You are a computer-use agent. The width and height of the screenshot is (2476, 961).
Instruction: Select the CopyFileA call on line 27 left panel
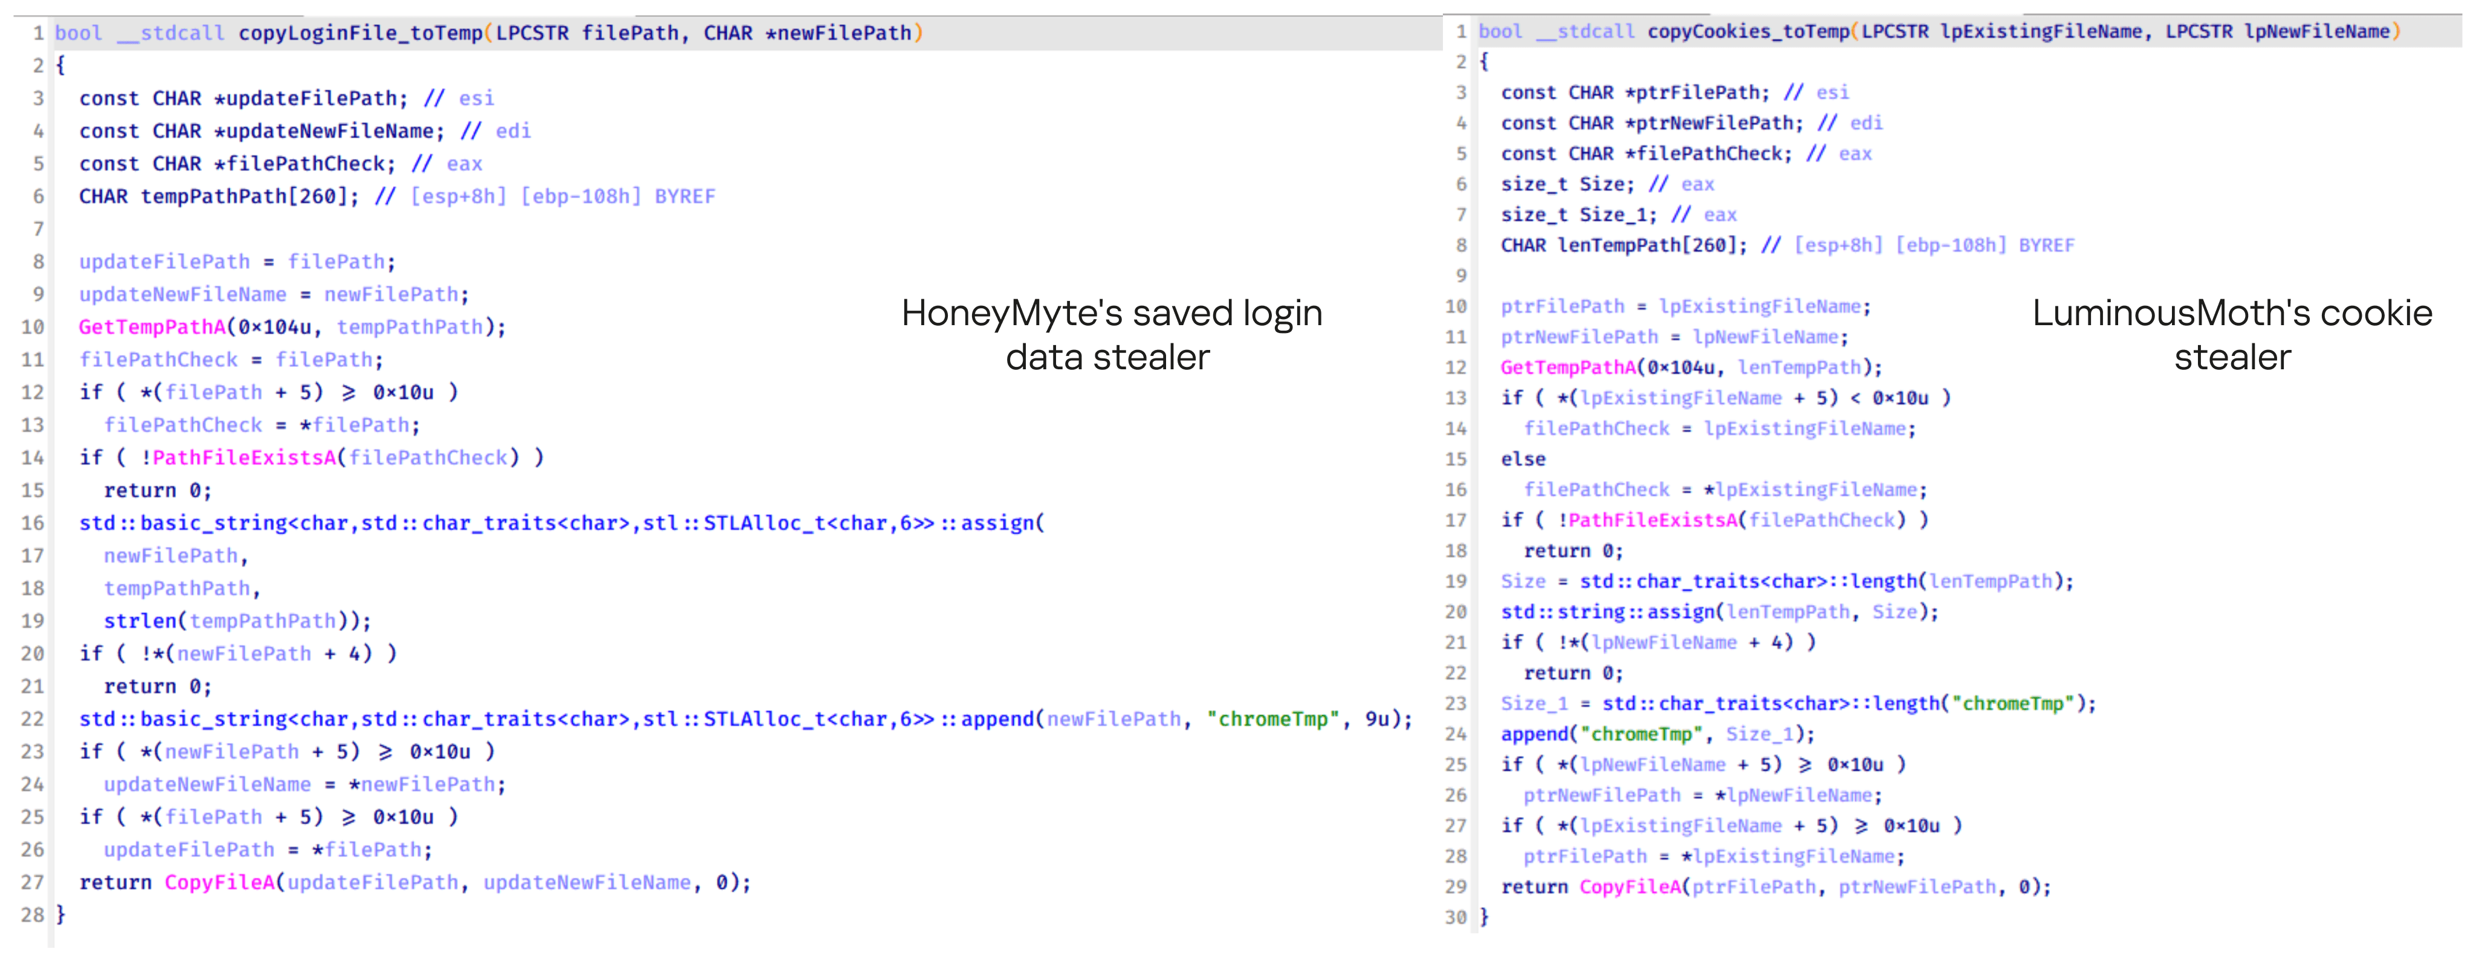click(220, 882)
